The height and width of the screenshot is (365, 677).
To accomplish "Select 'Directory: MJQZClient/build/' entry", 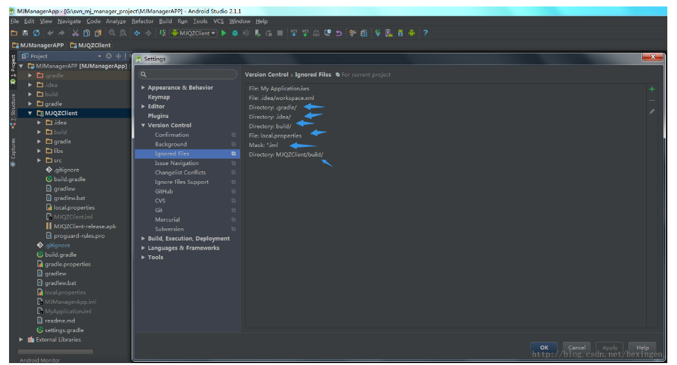I will [x=286, y=155].
